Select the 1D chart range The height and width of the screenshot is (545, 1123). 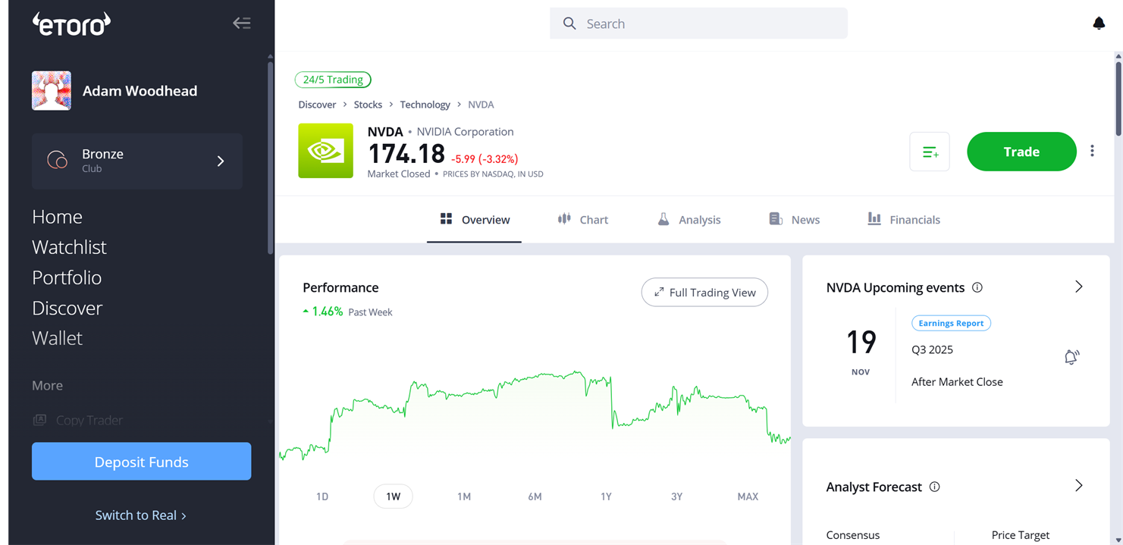coord(322,496)
